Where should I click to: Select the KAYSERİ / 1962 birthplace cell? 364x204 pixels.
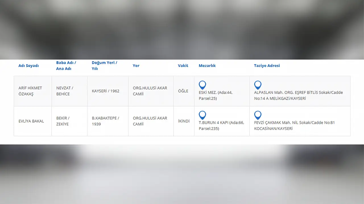tap(106, 91)
